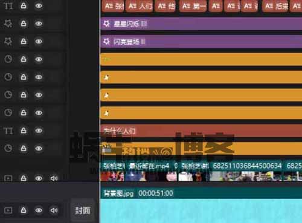Lock the 星星闪烁 III effect track
Viewport: 302px width, 223px height.
(24, 24)
